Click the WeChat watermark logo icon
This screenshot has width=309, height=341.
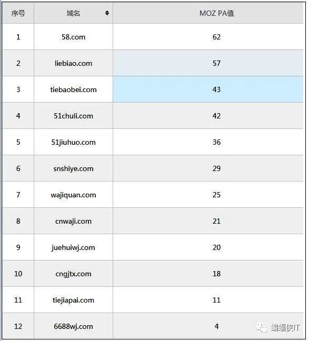tap(262, 327)
